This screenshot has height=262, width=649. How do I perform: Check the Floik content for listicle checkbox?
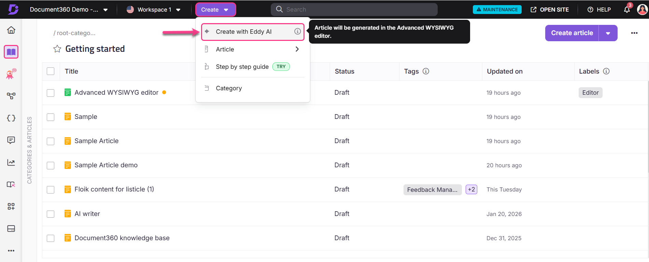tap(51, 189)
